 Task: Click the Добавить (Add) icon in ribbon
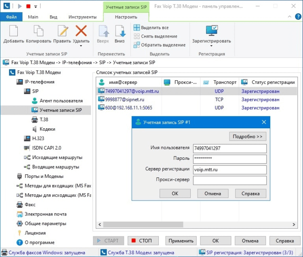tap(14, 31)
